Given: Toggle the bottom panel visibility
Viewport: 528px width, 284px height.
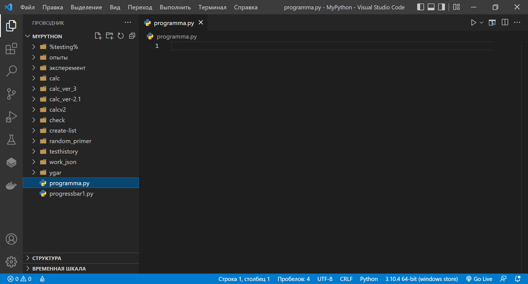Looking at the screenshot, I should (431, 7).
